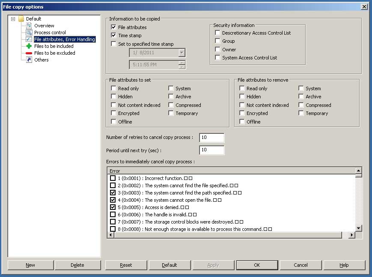Screen dimensions: 372x277
Task: Open the Others tree item
Action: [x=42, y=60]
